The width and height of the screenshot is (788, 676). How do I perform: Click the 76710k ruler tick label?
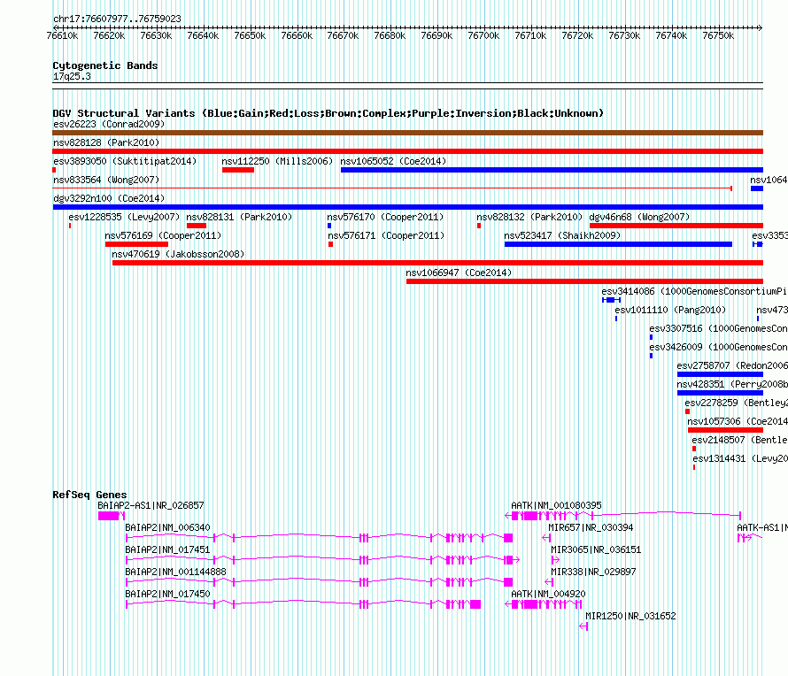click(530, 36)
